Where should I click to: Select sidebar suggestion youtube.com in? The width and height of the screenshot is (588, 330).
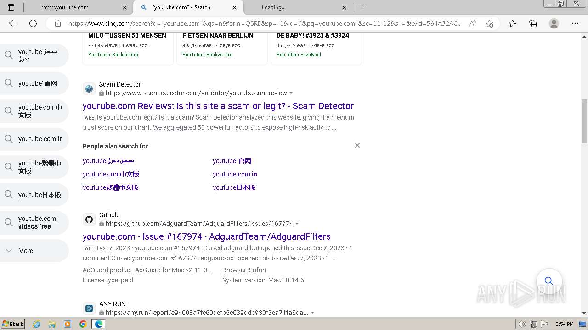click(x=34, y=139)
